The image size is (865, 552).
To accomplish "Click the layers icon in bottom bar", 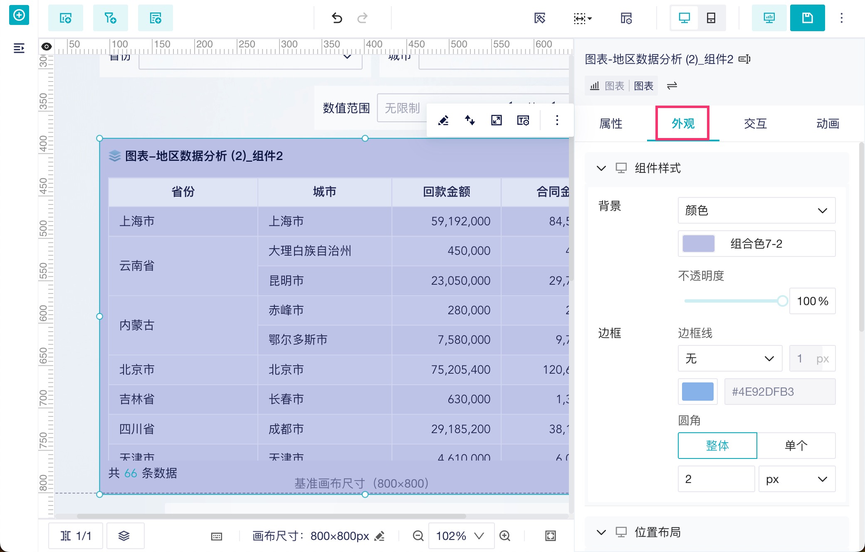I will pos(124,536).
